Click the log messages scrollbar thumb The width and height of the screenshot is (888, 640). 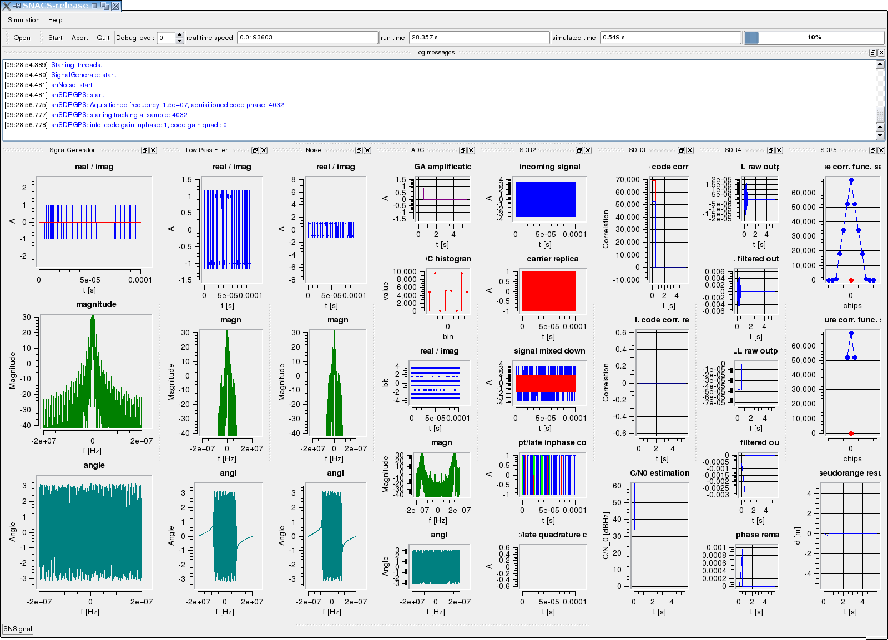click(880, 114)
